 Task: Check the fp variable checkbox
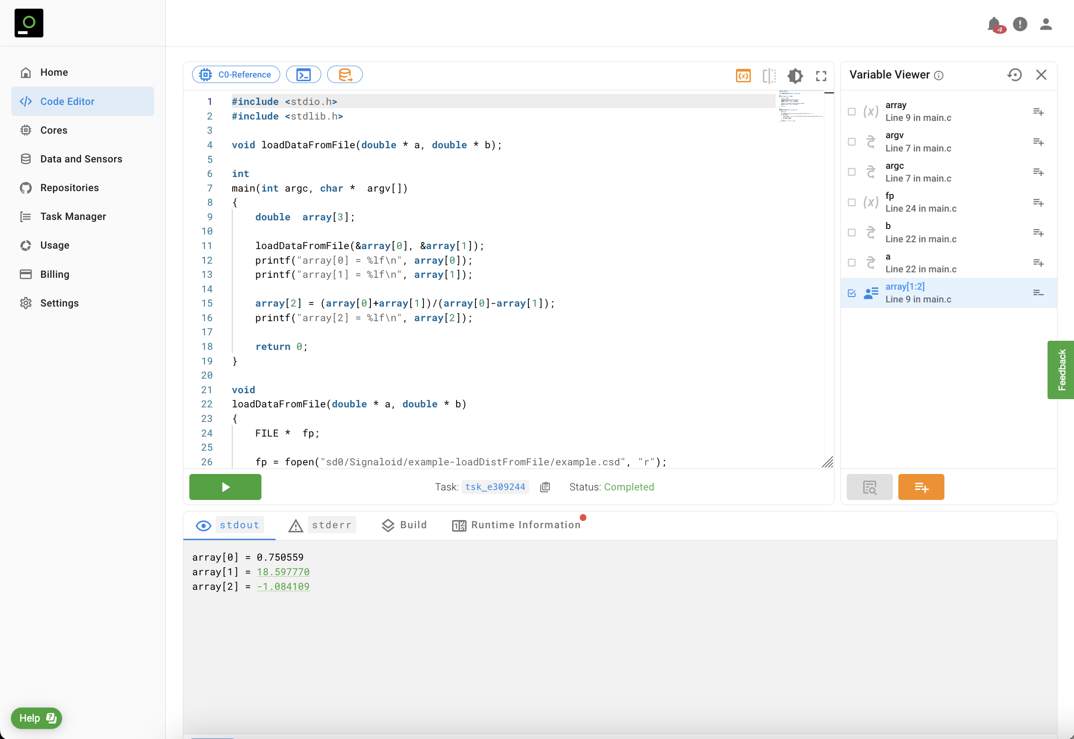851,203
